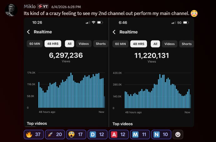Toggle the fire reaction with 37
The image size is (216, 142).
pyautogui.click(x=34, y=134)
